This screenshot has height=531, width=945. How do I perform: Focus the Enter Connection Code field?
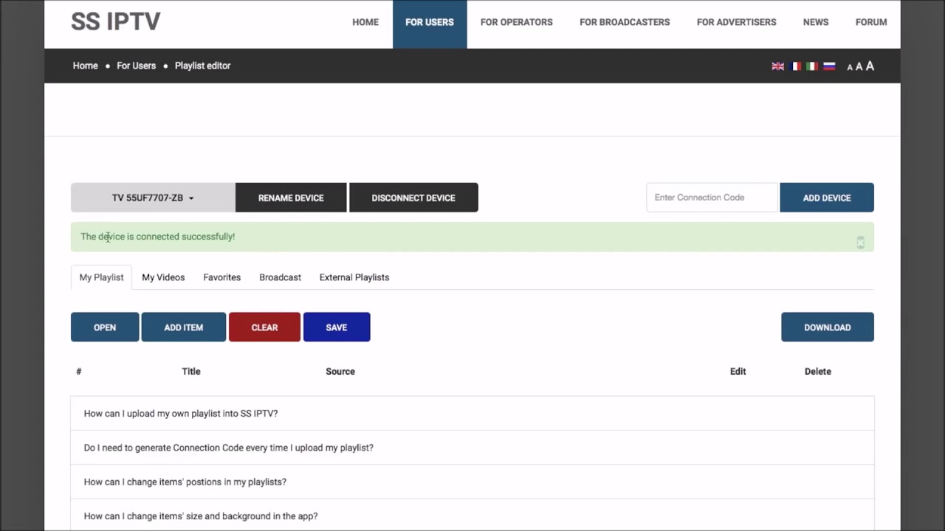[x=712, y=198]
